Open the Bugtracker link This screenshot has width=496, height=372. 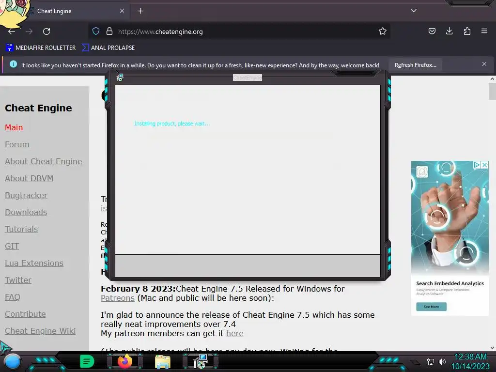pyautogui.click(x=26, y=196)
